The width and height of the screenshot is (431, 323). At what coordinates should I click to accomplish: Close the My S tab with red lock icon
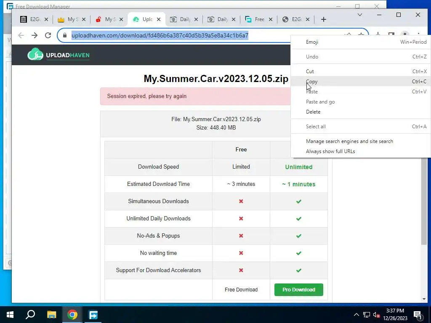tap(121, 19)
